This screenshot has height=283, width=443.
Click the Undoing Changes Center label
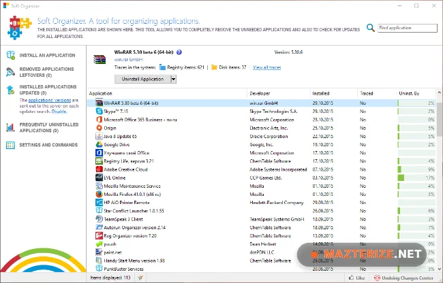[x=408, y=278]
